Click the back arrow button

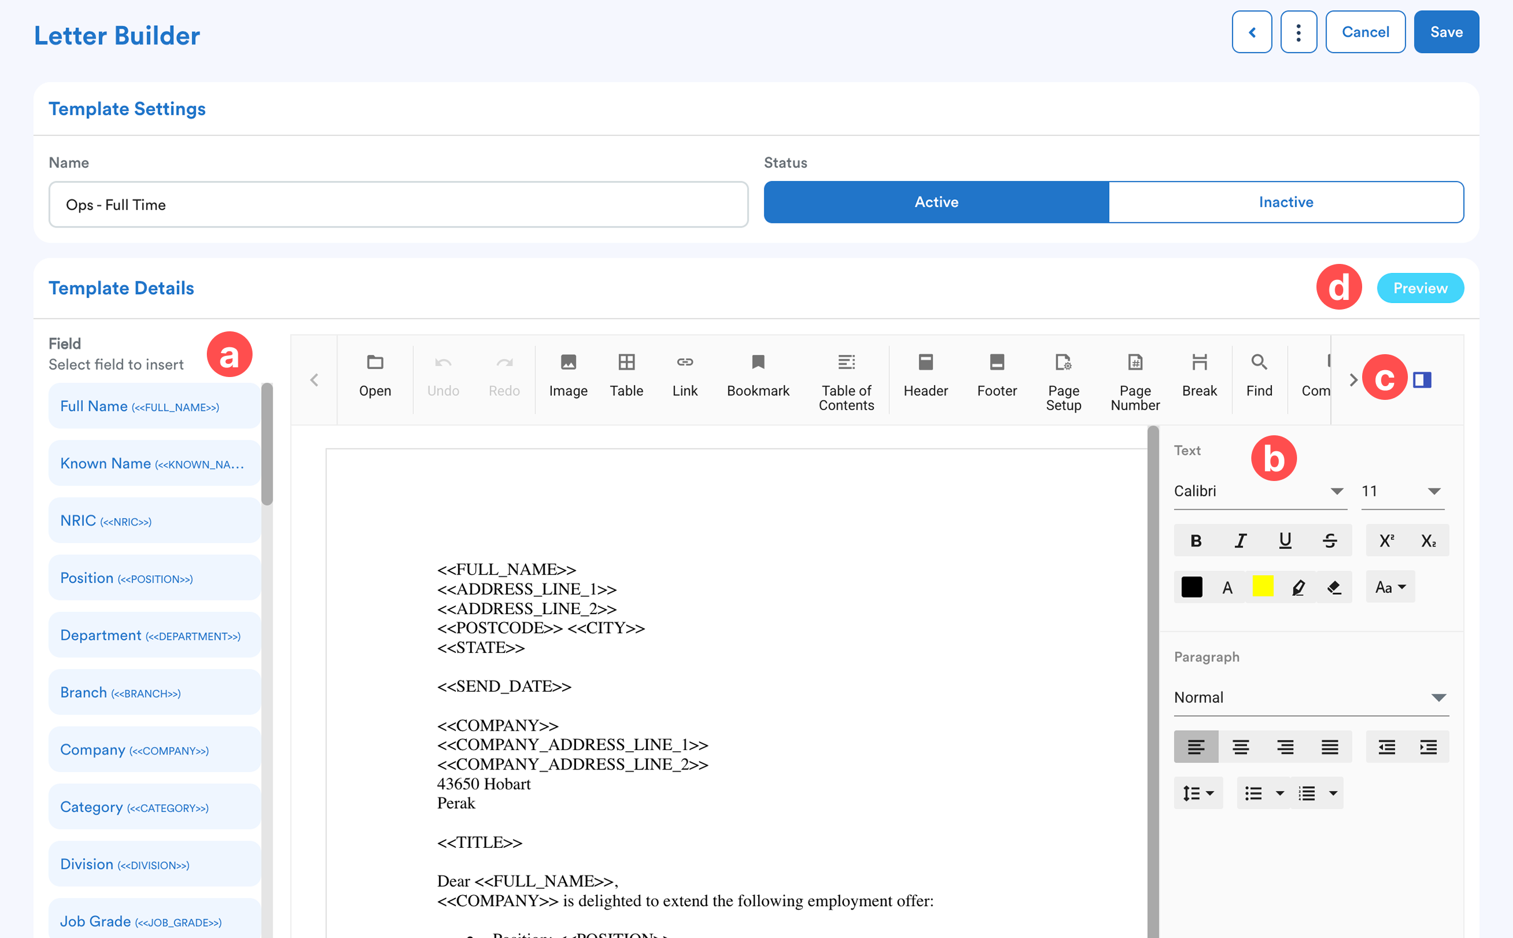[x=1251, y=31]
